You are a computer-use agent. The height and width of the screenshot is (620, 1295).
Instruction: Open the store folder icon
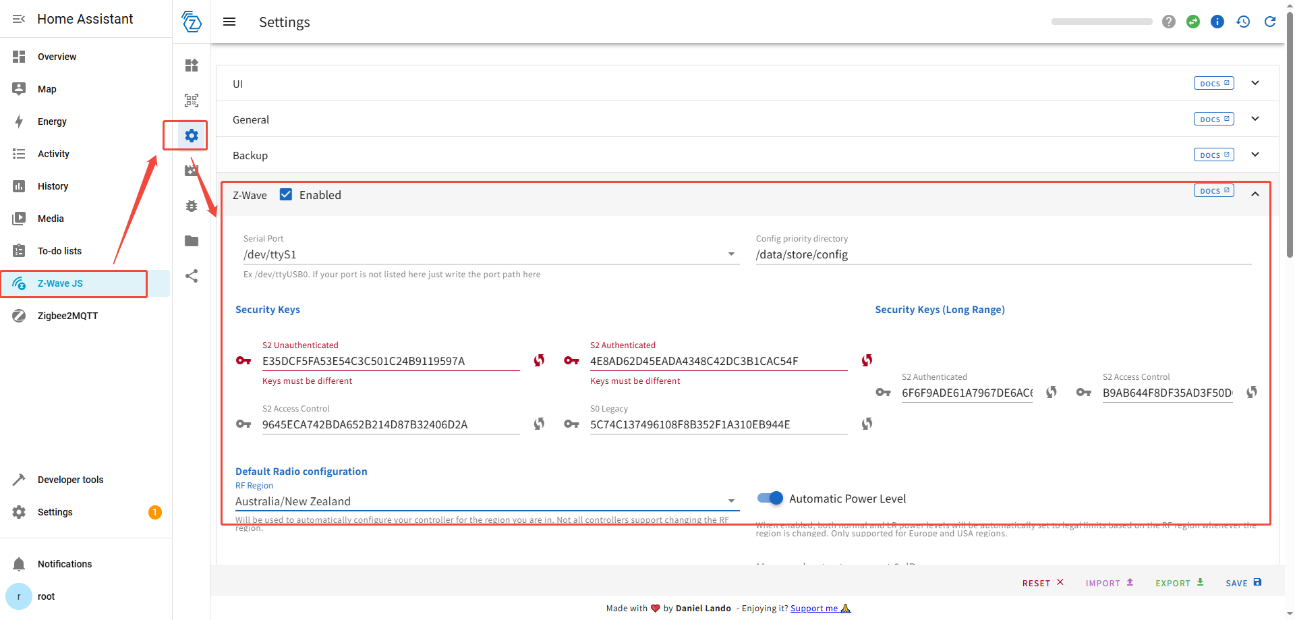point(192,241)
